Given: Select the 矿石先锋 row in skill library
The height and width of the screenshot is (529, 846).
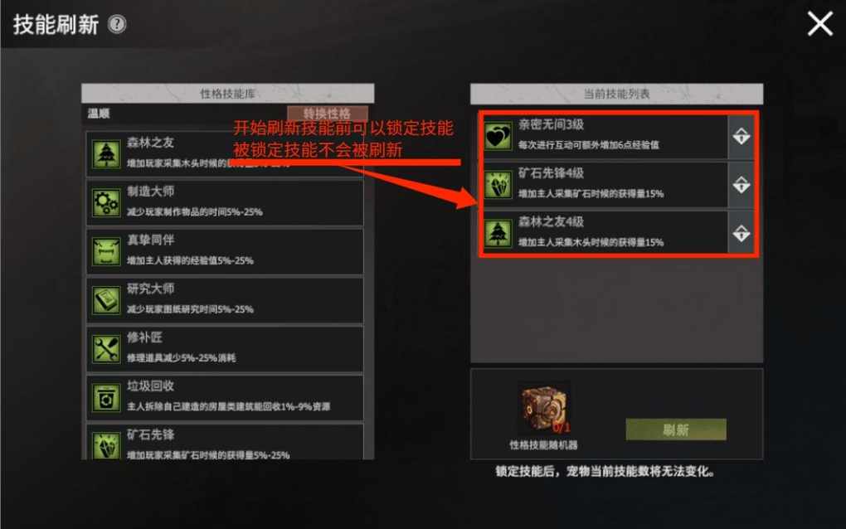Looking at the screenshot, I should [225, 442].
